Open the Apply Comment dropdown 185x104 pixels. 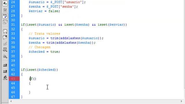pos(5,31)
